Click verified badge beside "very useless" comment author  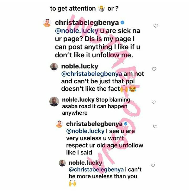[126, 124]
